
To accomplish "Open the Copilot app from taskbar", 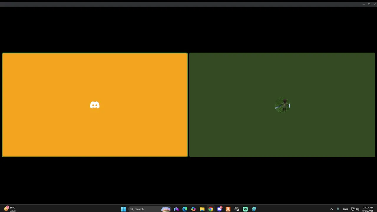I will (193, 209).
